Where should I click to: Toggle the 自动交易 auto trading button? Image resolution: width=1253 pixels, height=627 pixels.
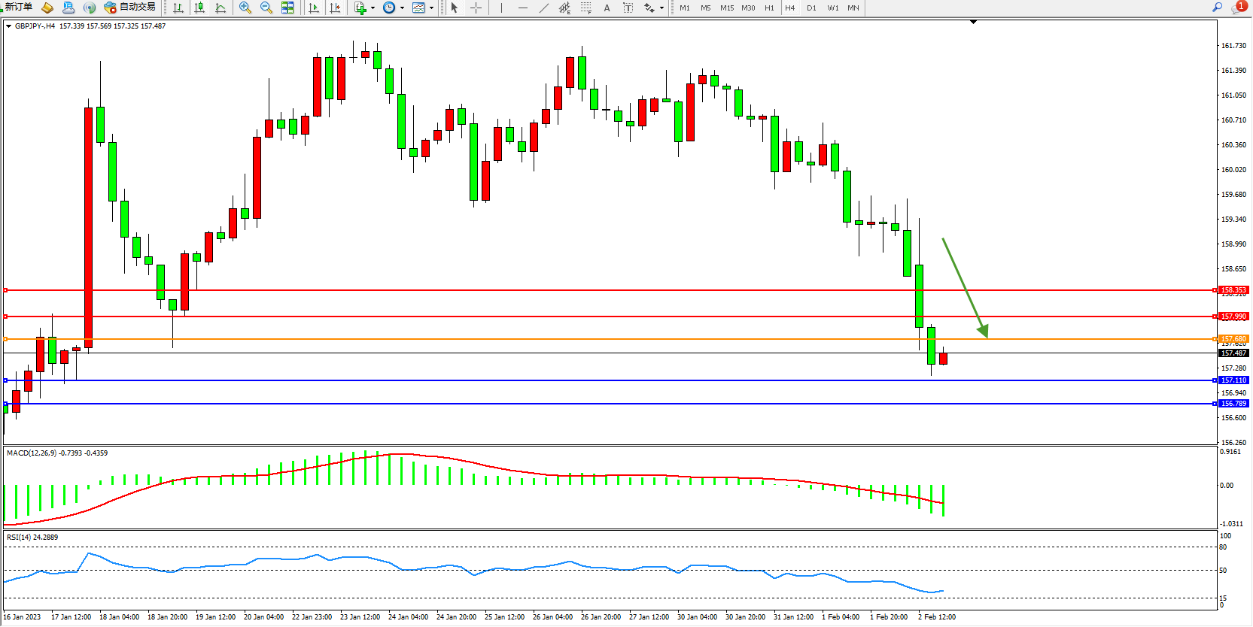[x=130, y=8]
